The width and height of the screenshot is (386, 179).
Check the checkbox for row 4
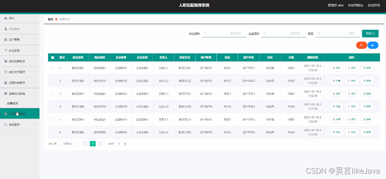52,106
